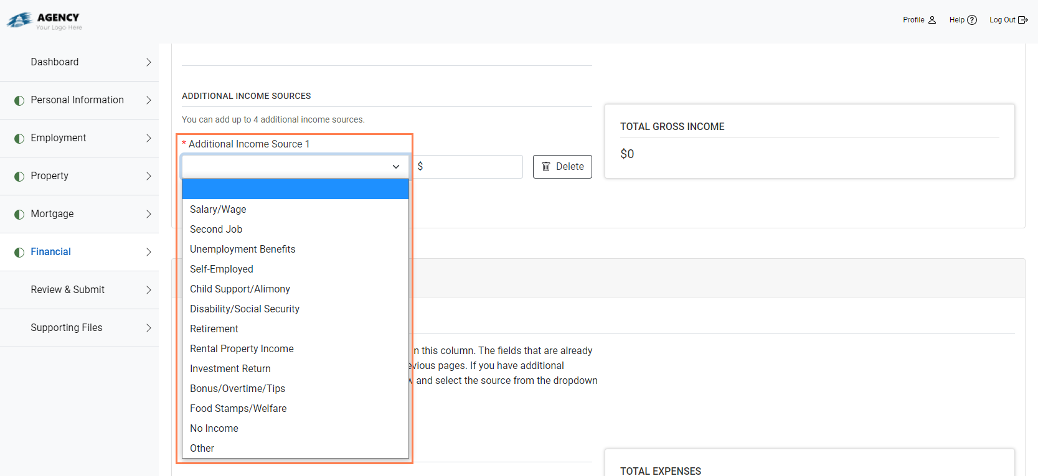
Task: Choose No Income from dropdown list
Action: tap(214, 429)
